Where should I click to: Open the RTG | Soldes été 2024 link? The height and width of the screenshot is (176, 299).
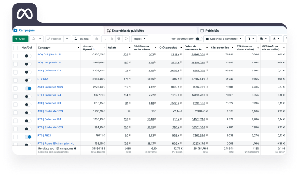coord(50,127)
